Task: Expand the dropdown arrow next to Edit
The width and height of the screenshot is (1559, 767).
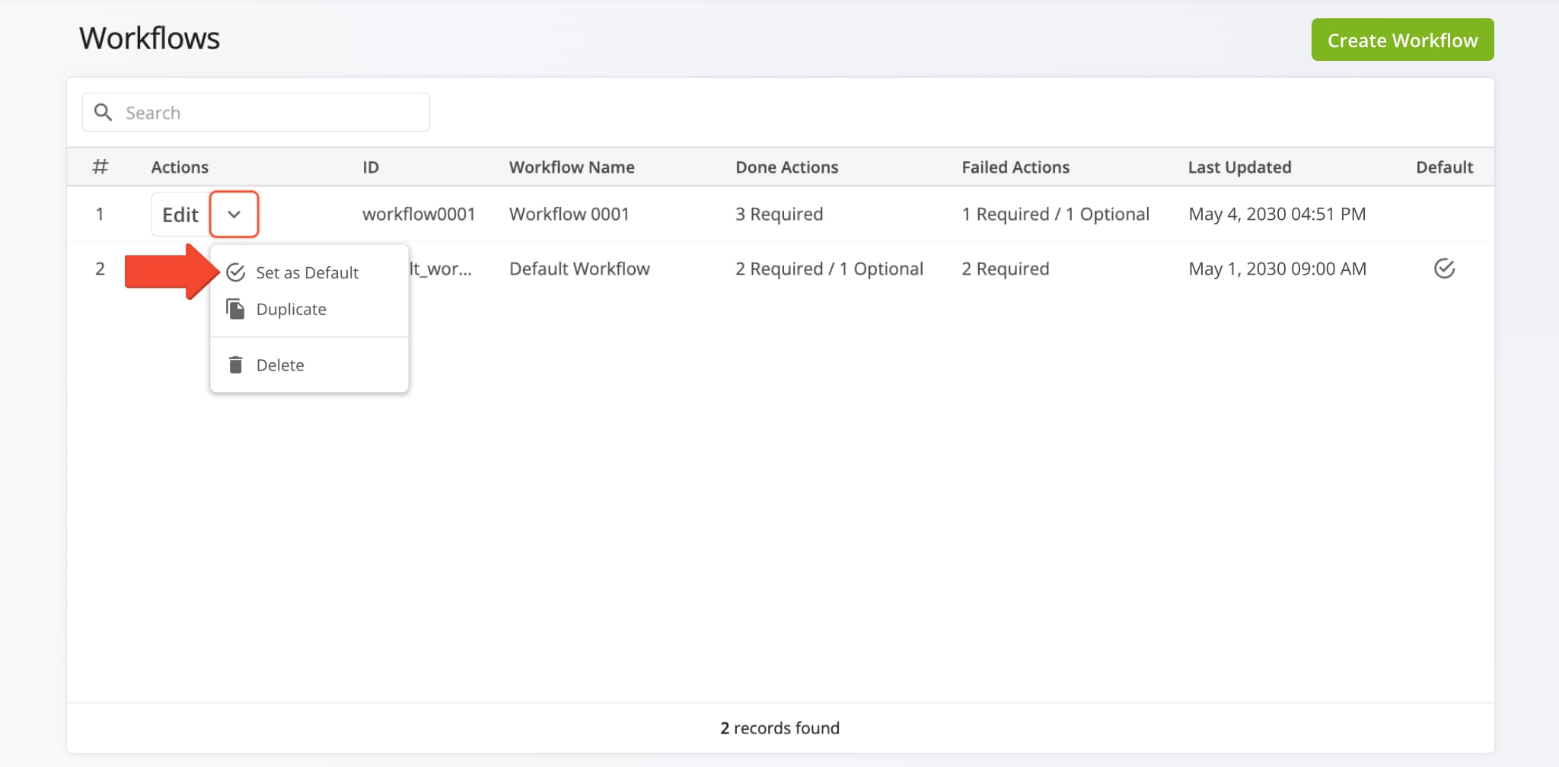Action: (234, 215)
